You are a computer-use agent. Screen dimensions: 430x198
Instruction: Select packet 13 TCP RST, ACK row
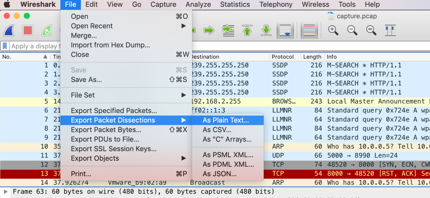pyautogui.click(x=215, y=174)
